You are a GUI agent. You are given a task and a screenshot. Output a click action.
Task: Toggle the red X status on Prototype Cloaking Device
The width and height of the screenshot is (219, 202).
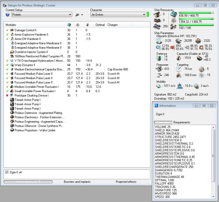click(x=7, y=95)
